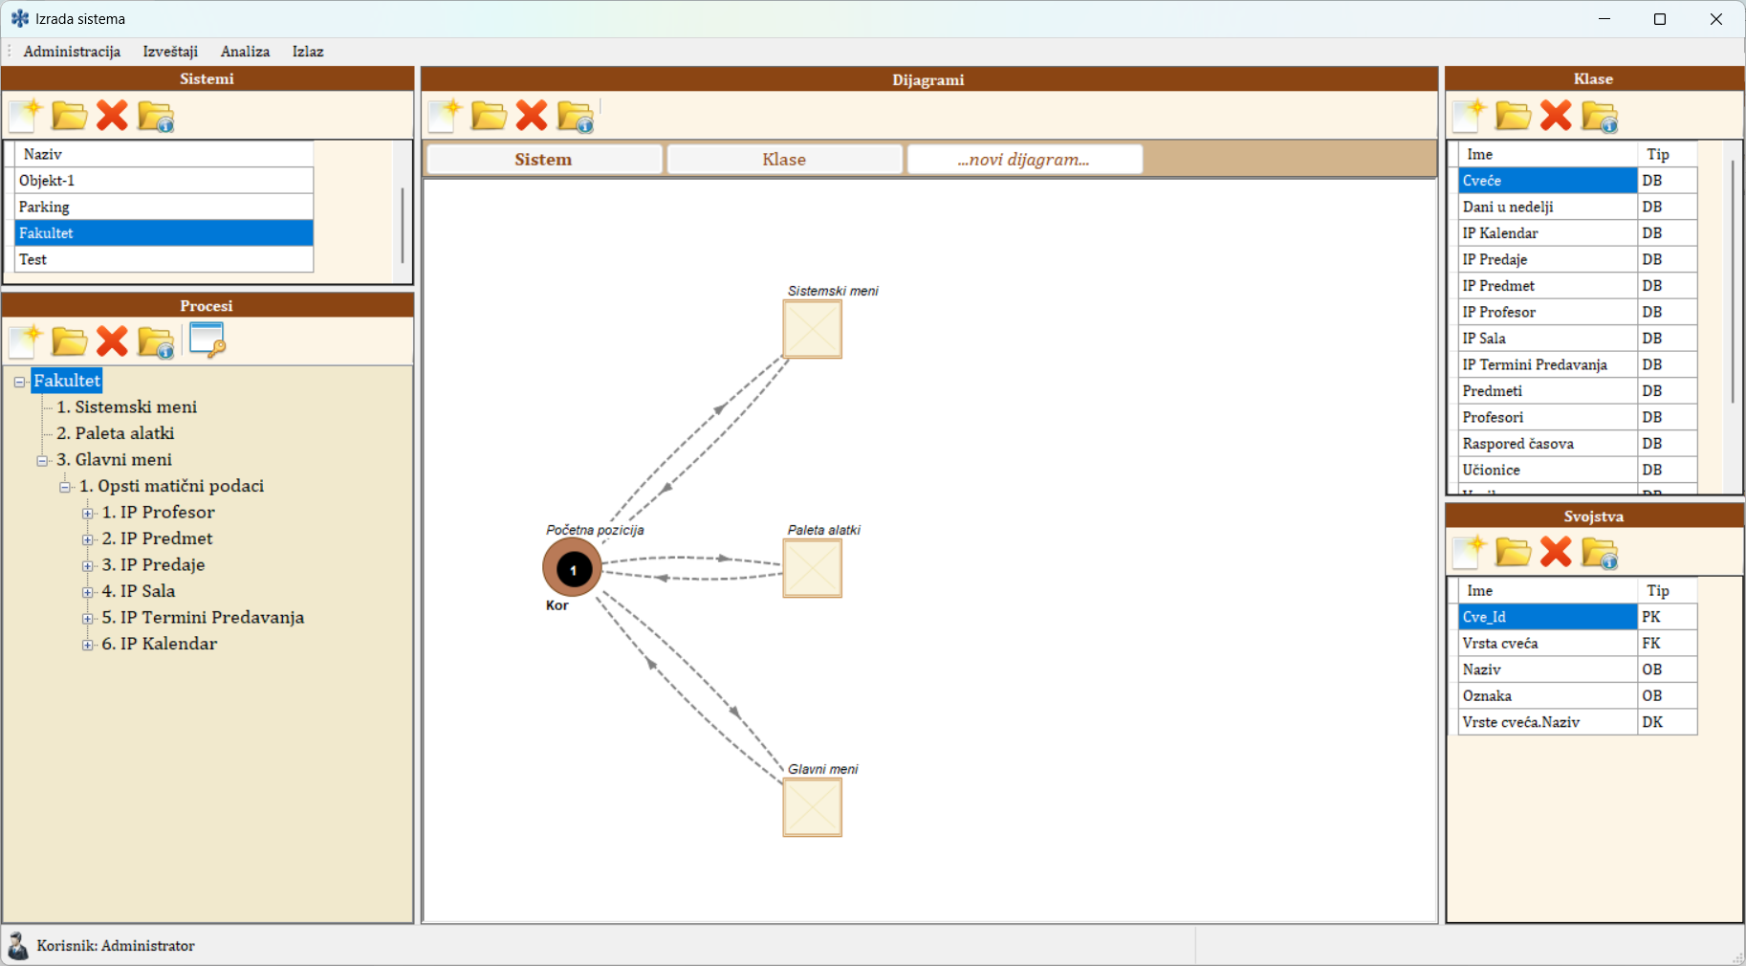Open the Analiza menu

(245, 52)
